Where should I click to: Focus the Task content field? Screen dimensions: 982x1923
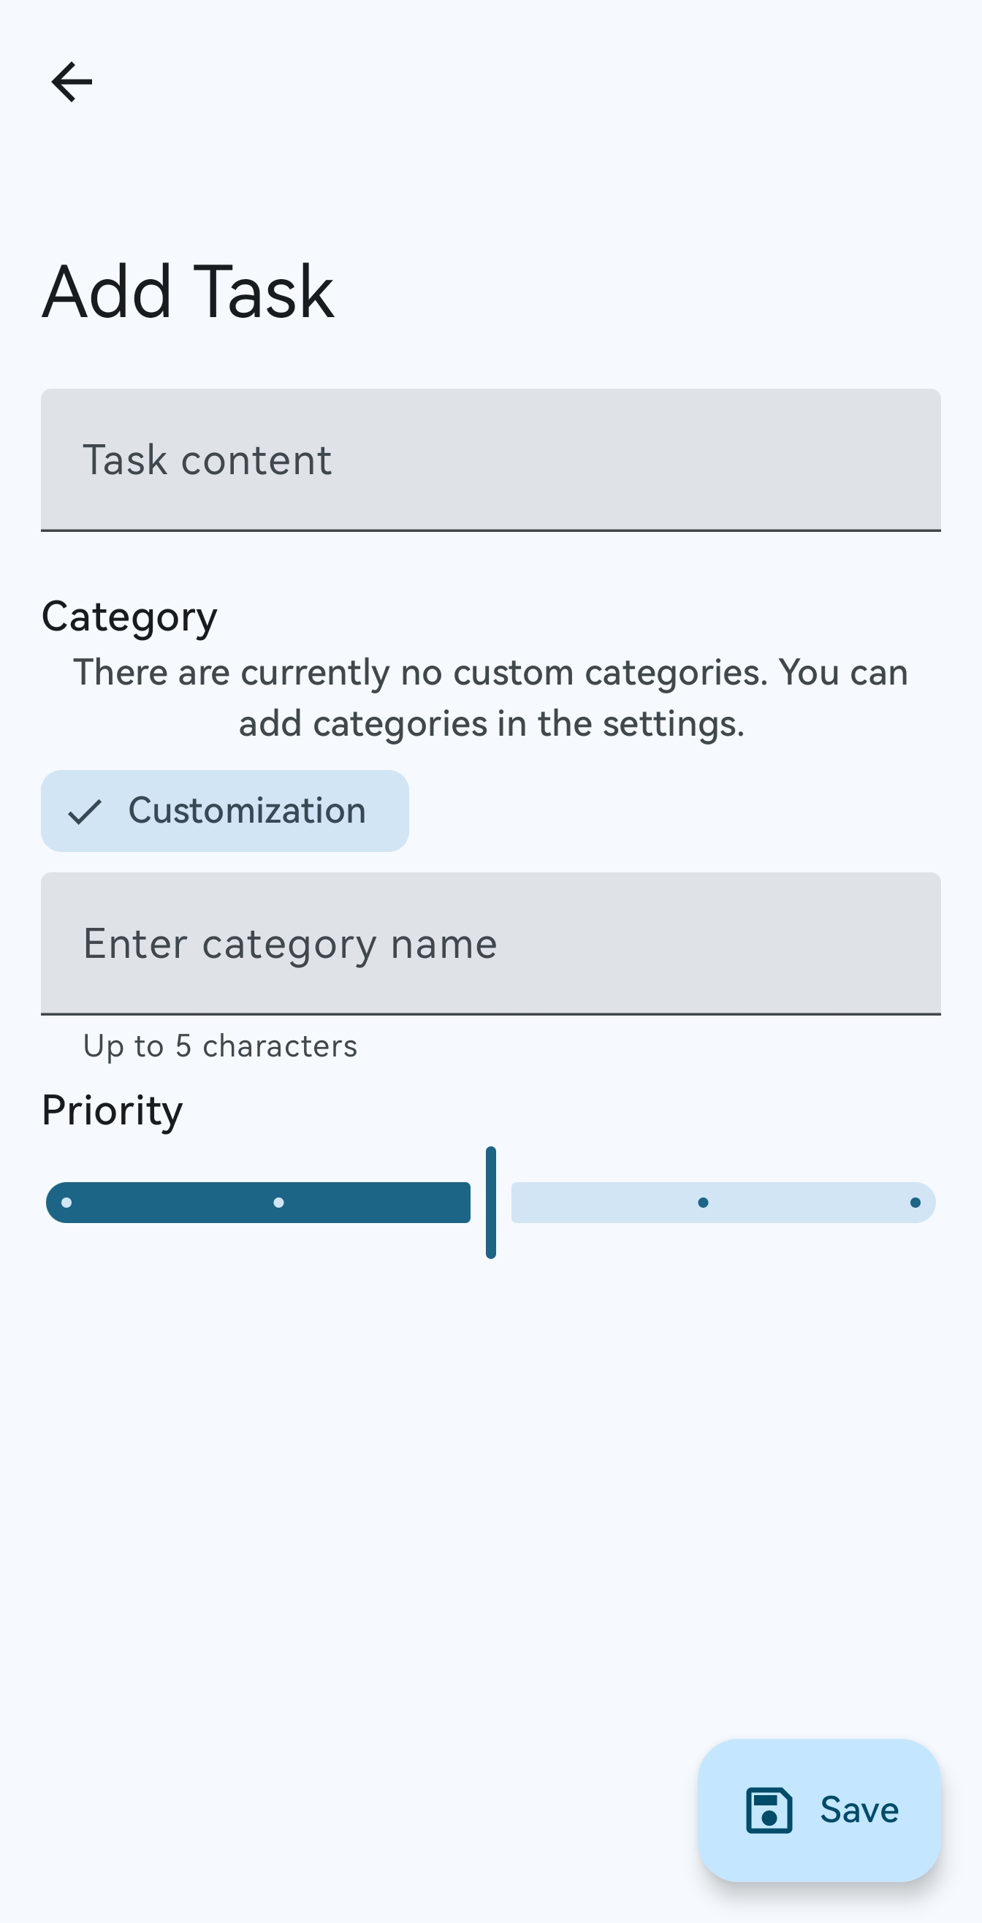(x=490, y=460)
